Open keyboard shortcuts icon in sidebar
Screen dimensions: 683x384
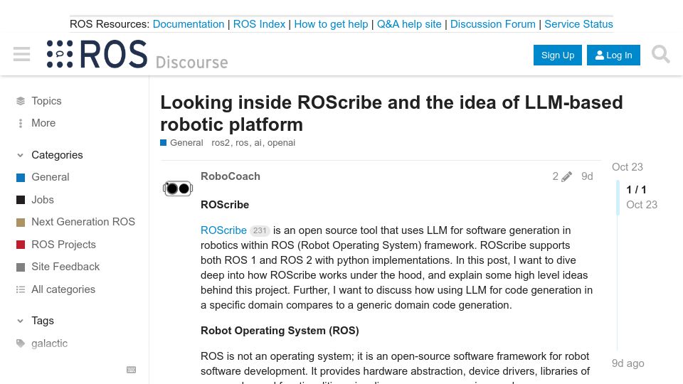pos(131,370)
